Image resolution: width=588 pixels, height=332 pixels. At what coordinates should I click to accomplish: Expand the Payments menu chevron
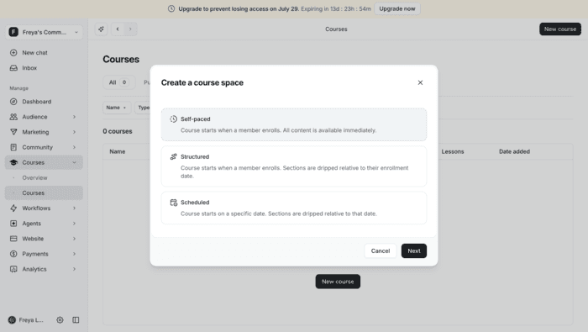(x=74, y=254)
